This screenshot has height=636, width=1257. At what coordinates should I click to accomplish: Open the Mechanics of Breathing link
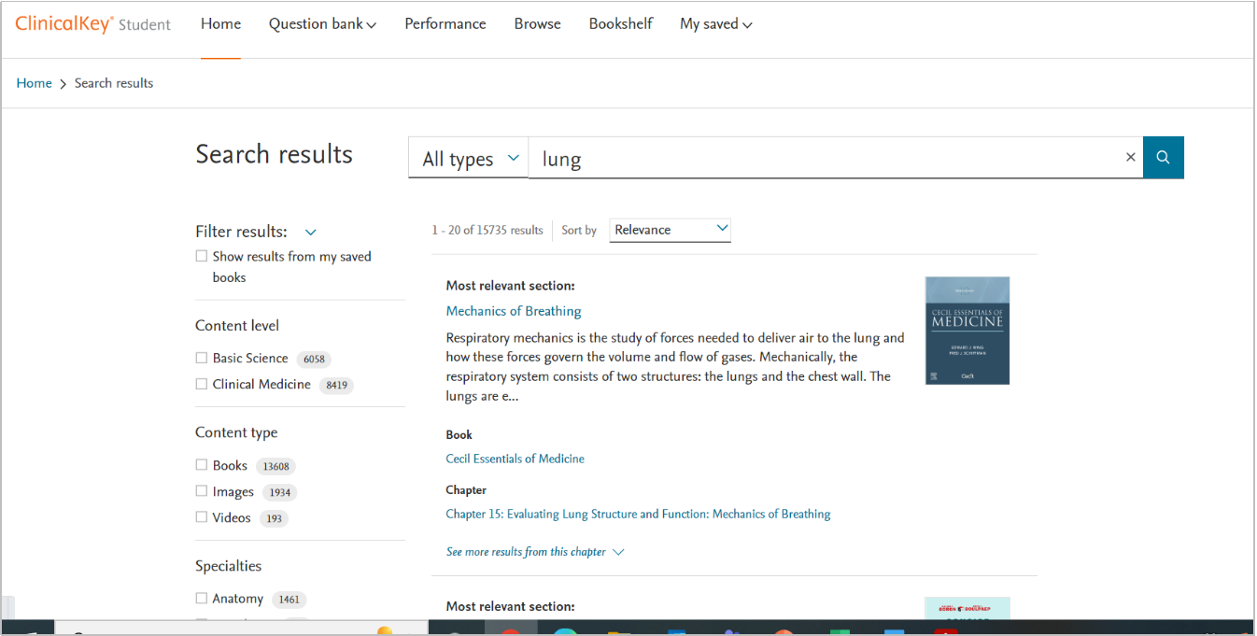pyautogui.click(x=514, y=311)
